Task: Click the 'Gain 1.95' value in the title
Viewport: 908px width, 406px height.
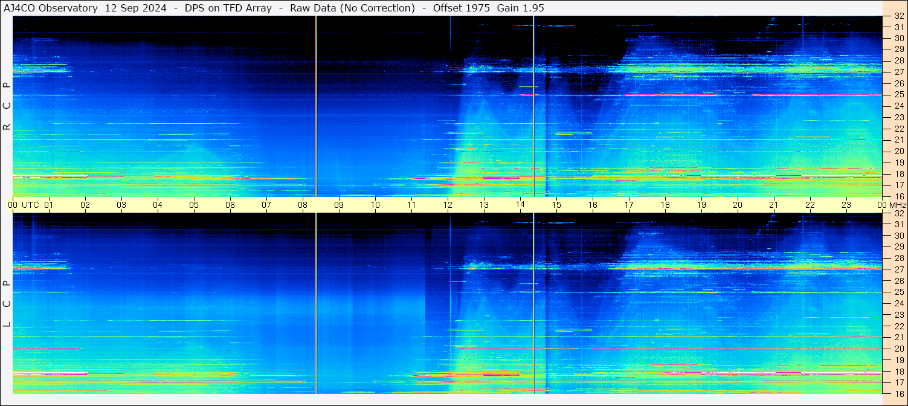Action: coord(520,8)
